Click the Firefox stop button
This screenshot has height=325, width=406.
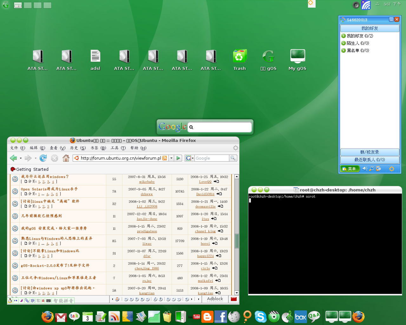[55, 158]
